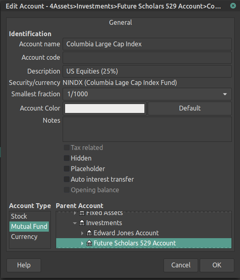This screenshot has height=280, width=240.
Task: Close the Edit Account dialog
Action: tap(233, 6)
